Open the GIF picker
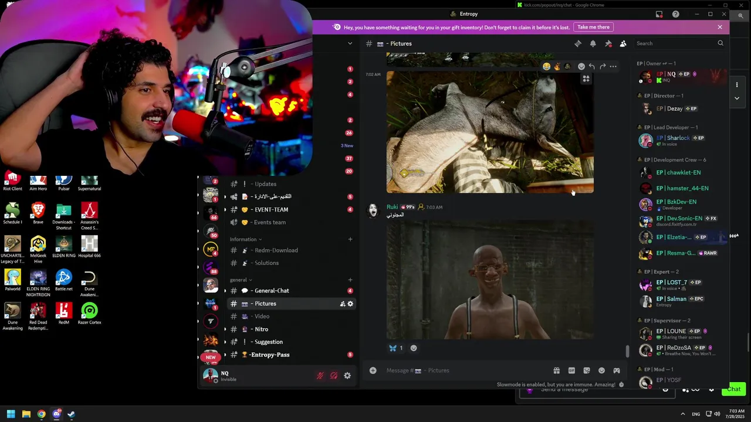This screenshot has height=422, width=751. point(571,370)
